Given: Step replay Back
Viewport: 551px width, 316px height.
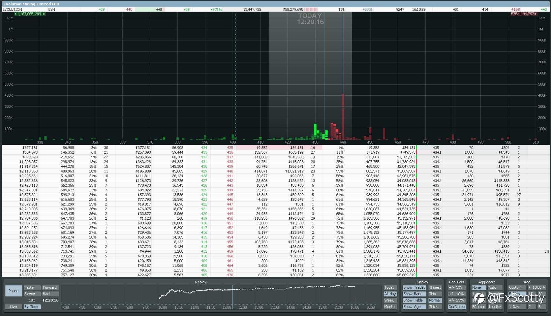Looking at the screenshot, I should (51, 294).
